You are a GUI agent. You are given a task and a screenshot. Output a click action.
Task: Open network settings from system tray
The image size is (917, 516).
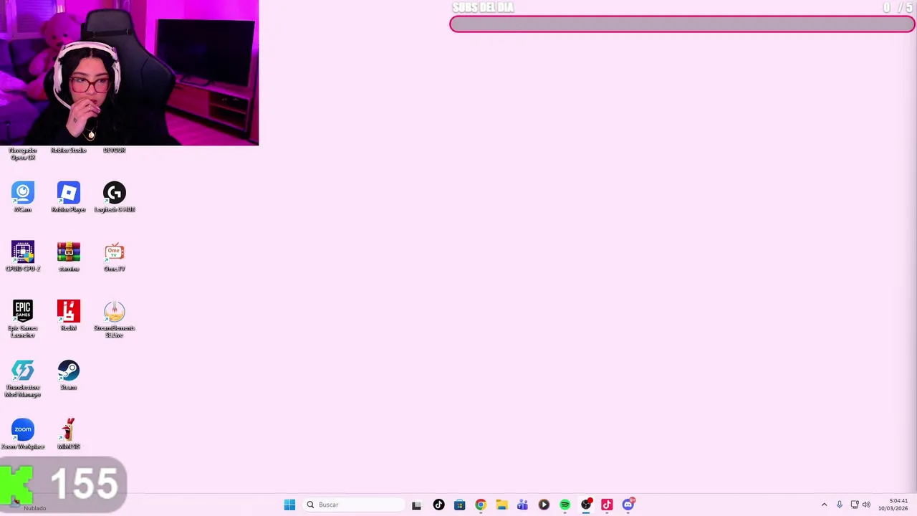coord(854,505)
